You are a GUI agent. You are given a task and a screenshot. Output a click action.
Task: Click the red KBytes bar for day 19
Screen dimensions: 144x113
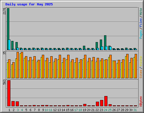(85, 105)
